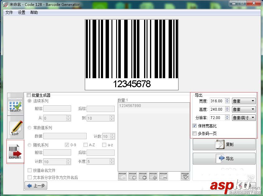Select the 随机系列 radio button
The width and height of the screenshot is (263, 196).
point(29,145)
